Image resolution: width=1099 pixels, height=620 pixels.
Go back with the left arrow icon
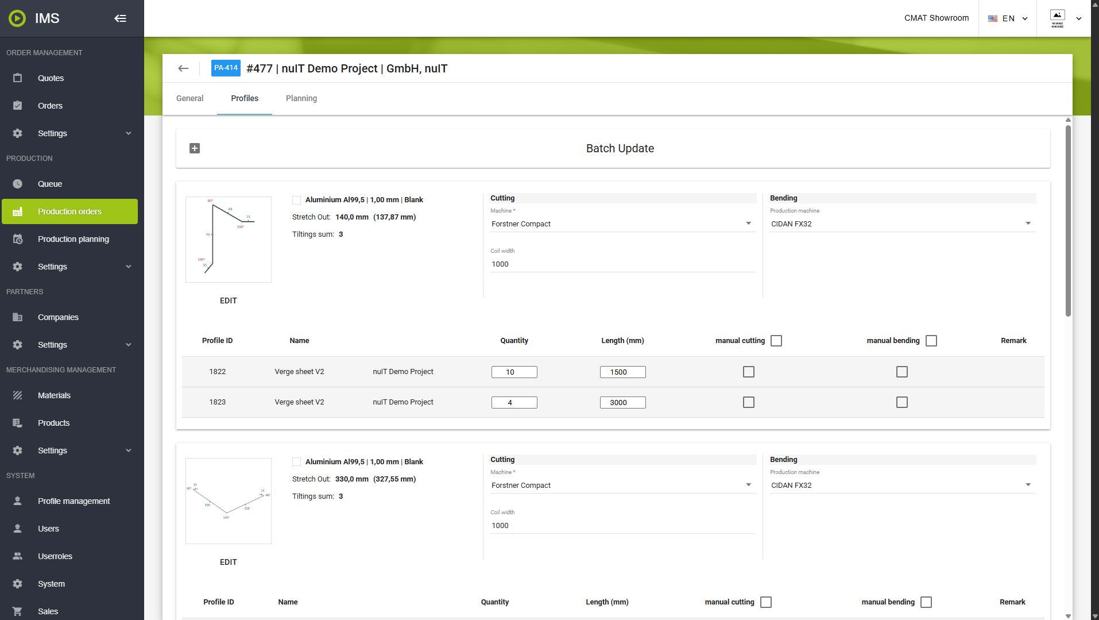(183, 68)
